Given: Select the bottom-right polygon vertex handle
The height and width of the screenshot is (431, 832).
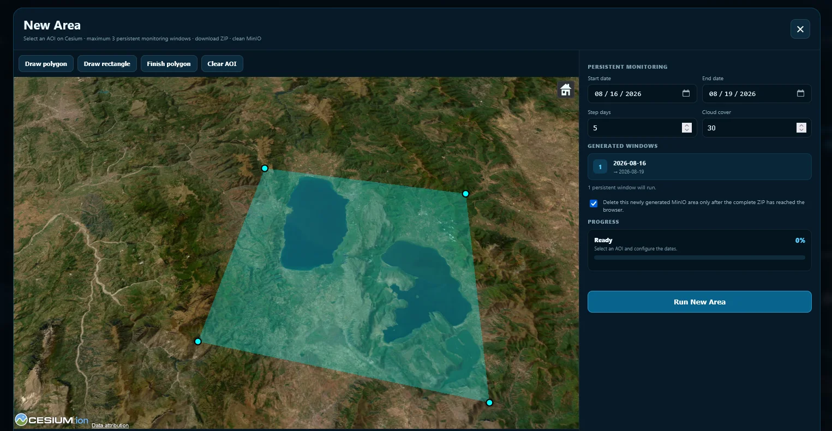Looking at the screenshot, I should [489, 403].
